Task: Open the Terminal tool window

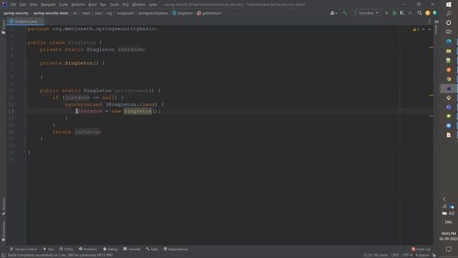Action: point(132,249)
